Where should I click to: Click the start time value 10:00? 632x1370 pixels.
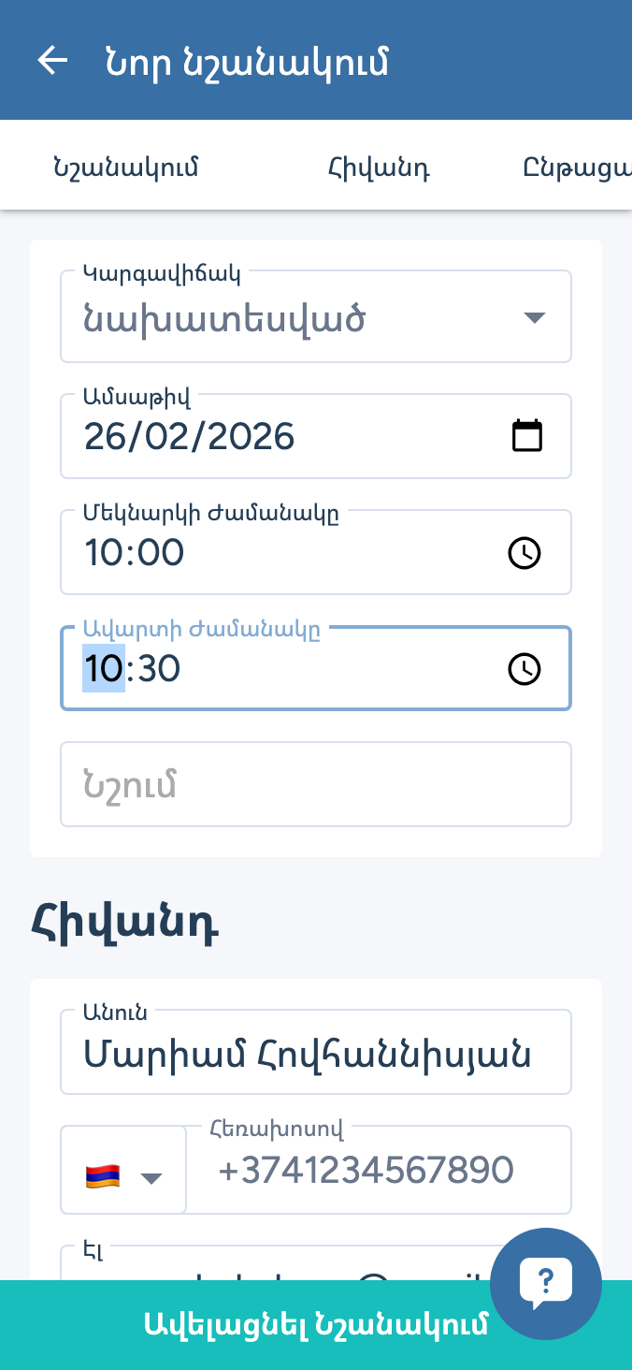pos(135,553)
